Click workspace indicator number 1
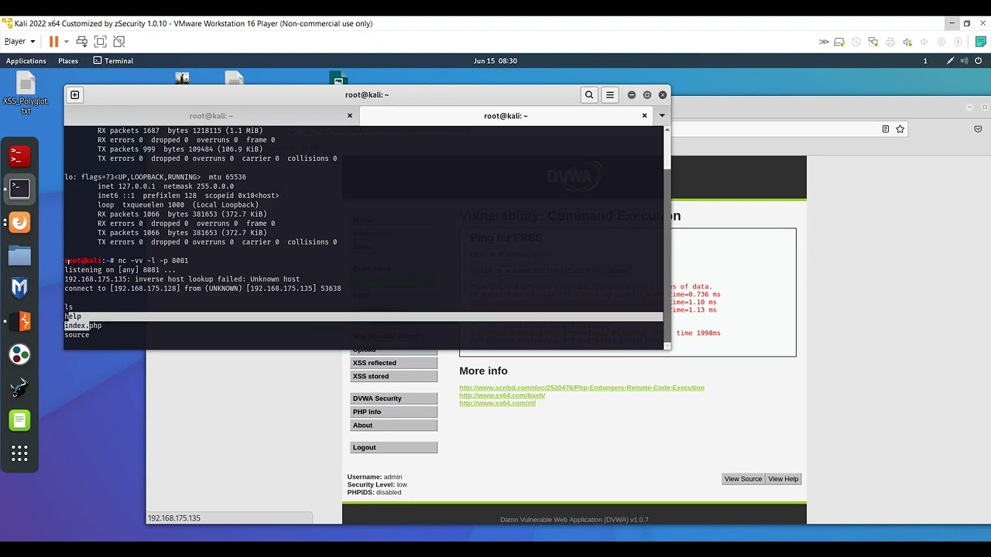Image resolution: width=991 pixels, height=557 pixels. [x=924, y=61]
